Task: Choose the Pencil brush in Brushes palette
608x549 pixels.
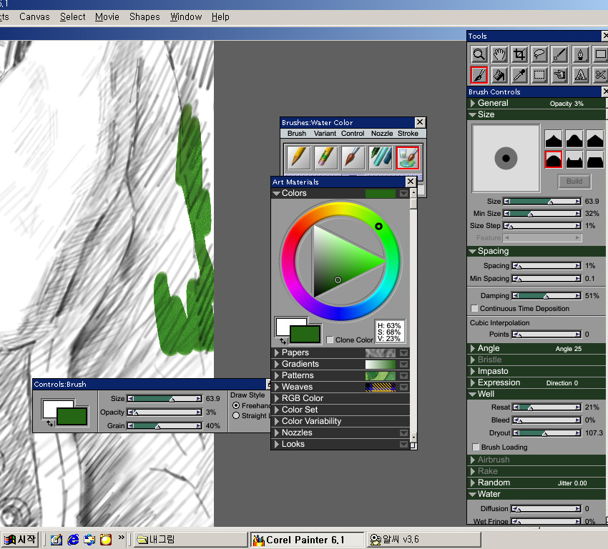Action: tap(298, 157)
